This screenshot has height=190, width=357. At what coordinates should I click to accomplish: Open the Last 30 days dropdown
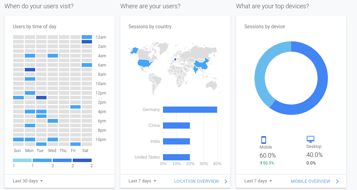[28, 181]
